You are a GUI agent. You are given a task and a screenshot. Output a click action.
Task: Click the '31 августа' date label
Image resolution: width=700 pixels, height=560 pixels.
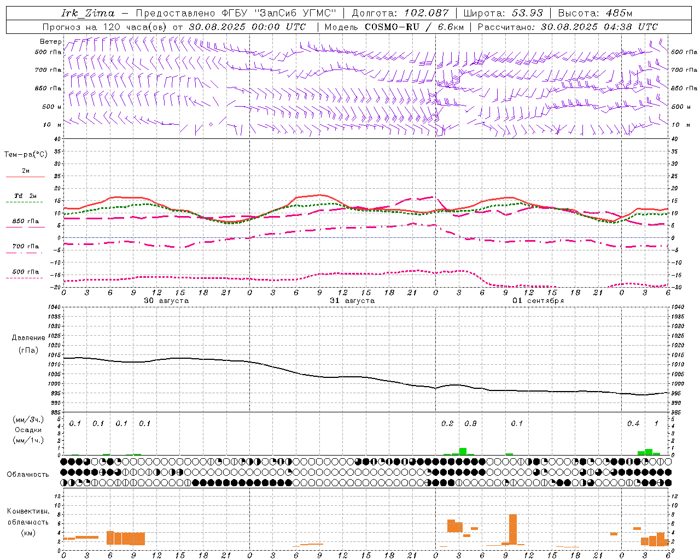pos(352,301)
